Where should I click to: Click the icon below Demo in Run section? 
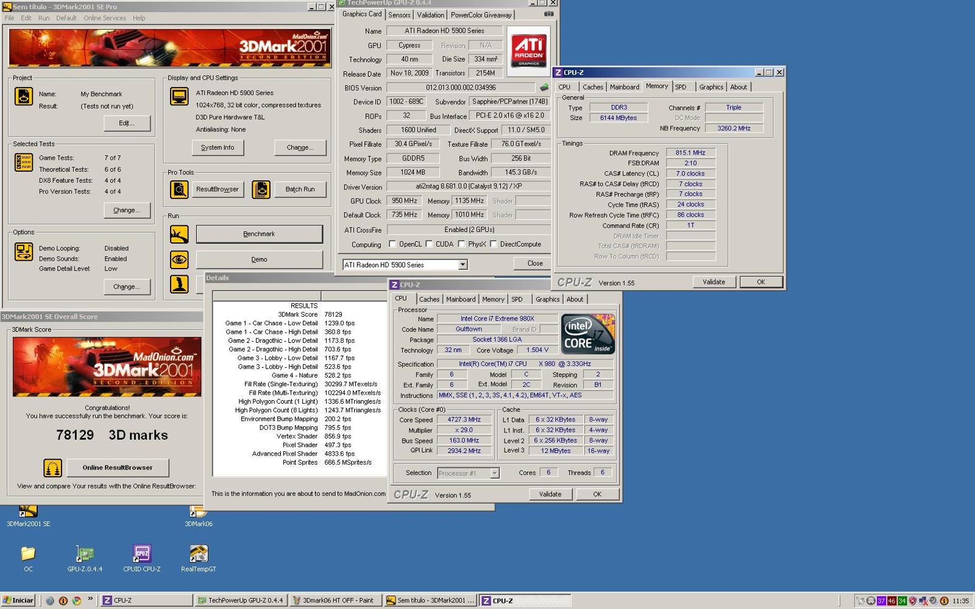pyautogui.click(x=179, y=284)
